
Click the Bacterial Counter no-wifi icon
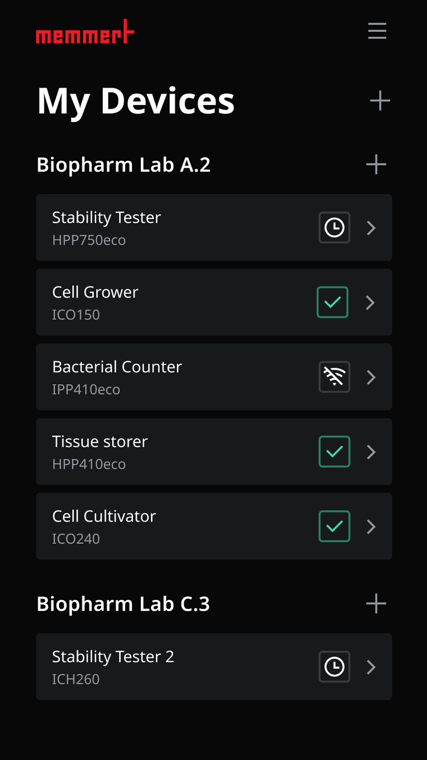(x=334, y=377)
